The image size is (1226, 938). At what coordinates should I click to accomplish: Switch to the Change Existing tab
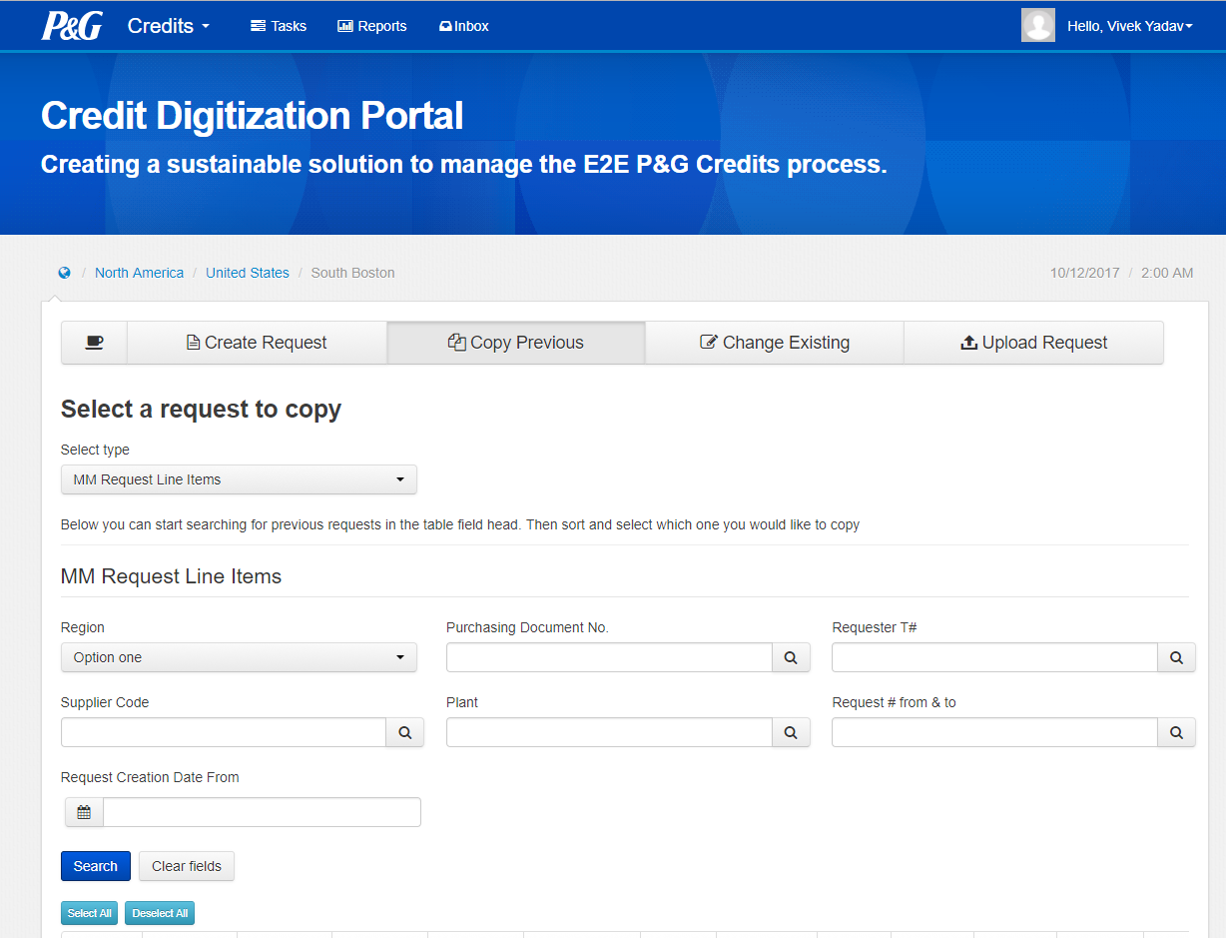[775, 343]
